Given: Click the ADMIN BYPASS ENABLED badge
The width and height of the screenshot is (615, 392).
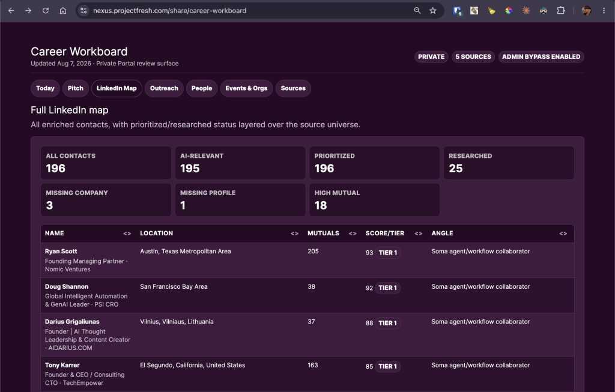Looking at the screenshot, I should (541, 56).
